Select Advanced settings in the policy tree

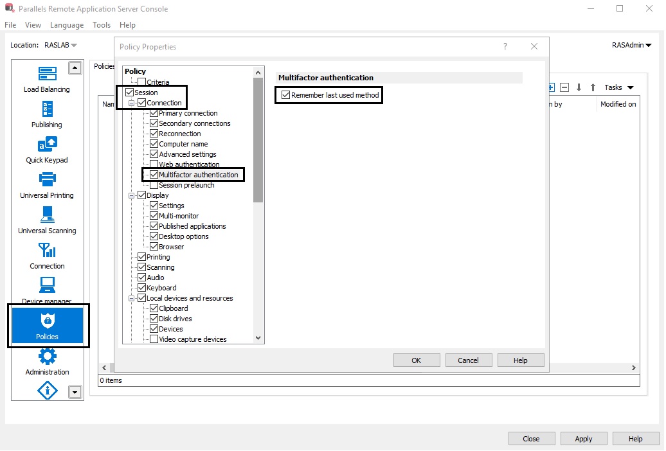187,154
